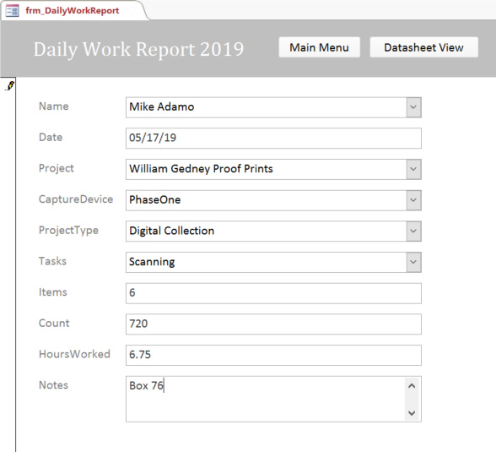Click the Mike Adamo name field

266,107
